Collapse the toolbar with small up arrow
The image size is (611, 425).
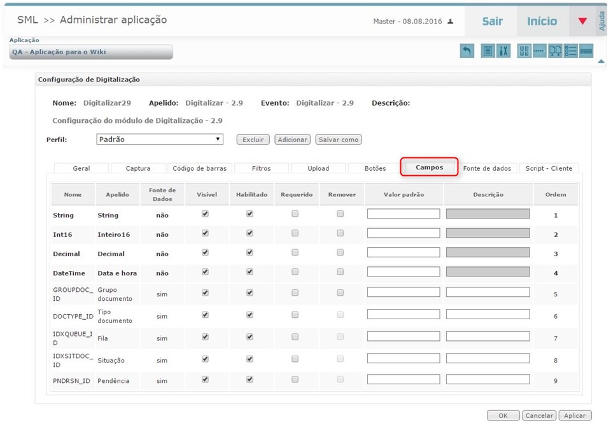tap(601, 62)
